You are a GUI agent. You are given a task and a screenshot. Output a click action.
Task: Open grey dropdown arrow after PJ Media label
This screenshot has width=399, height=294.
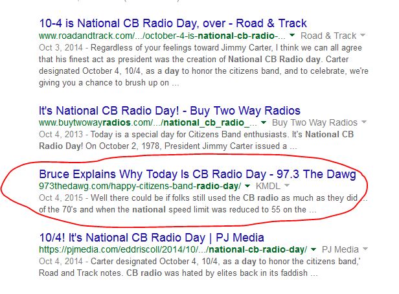[x=365, y=249]
